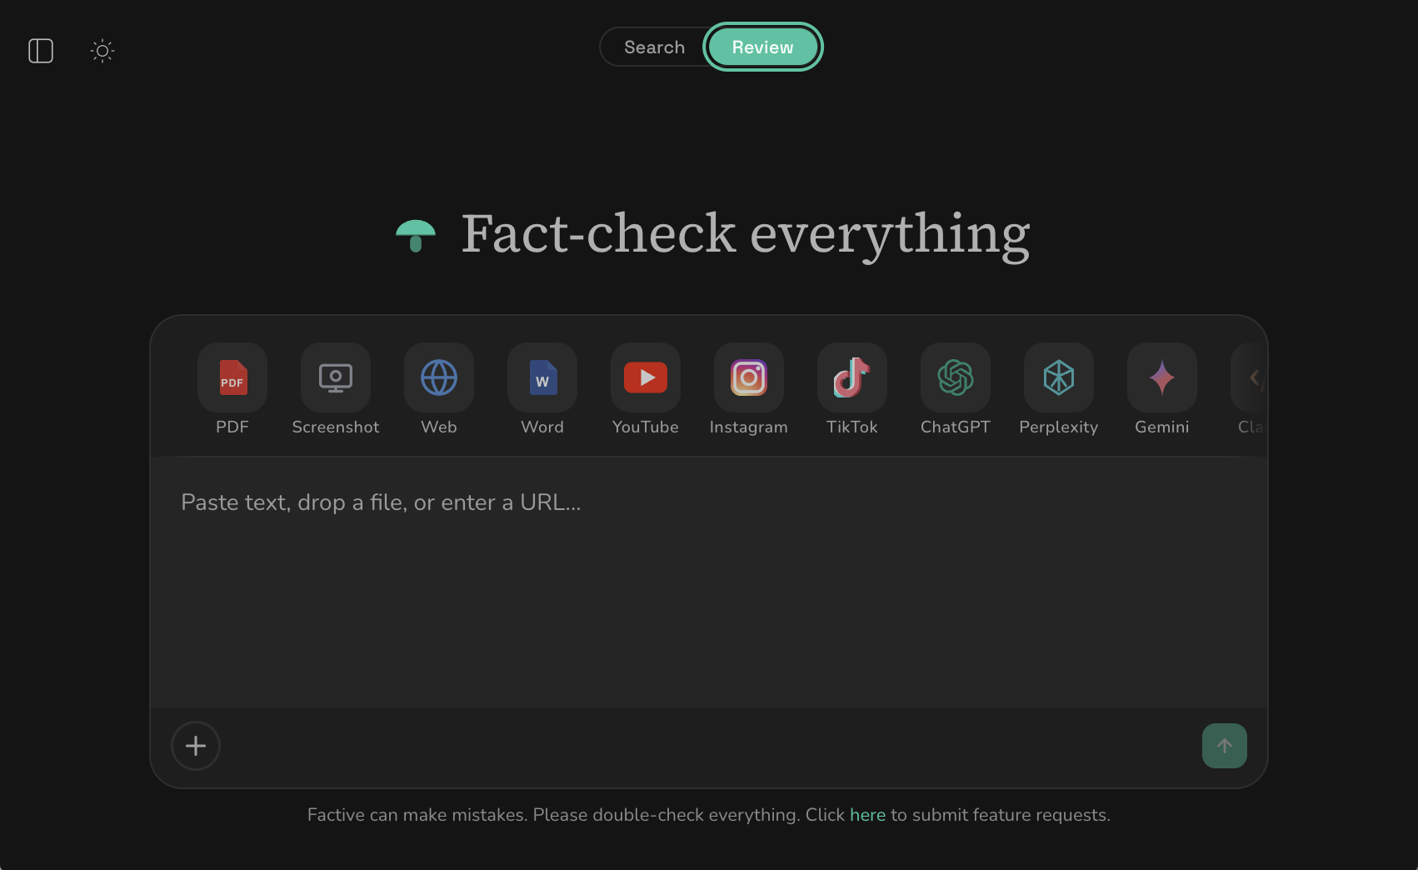
Task: Expand more sources with the right chevron
Action: [1256, 377]
